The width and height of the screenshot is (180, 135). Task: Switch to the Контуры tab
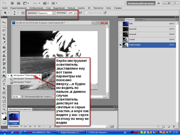pyautogui.click(x=139, y=20)
